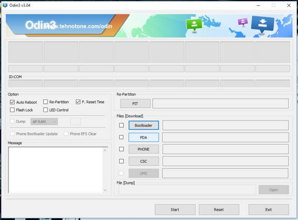Click the Start button
The height and width of the screenshot is (220, 298).
click(175, 210)
